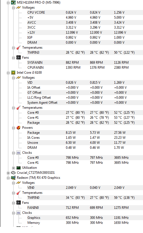Click the thermometer icon under the Intel Core i3
Viewport: 143px width, 233px height.
pyautogui.click(x=19, y=108)
